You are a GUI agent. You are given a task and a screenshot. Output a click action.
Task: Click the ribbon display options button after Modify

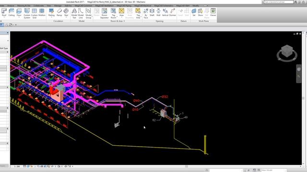click(x=205, y=6)
